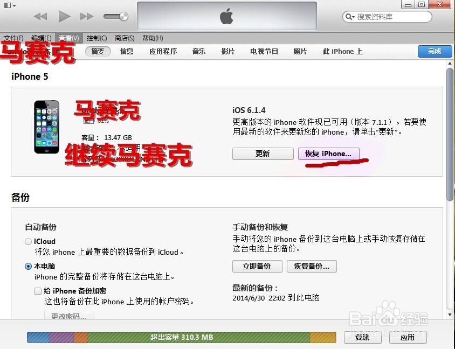
Task: Click the 恢复备份... button
Action: [x=312, y=266]
